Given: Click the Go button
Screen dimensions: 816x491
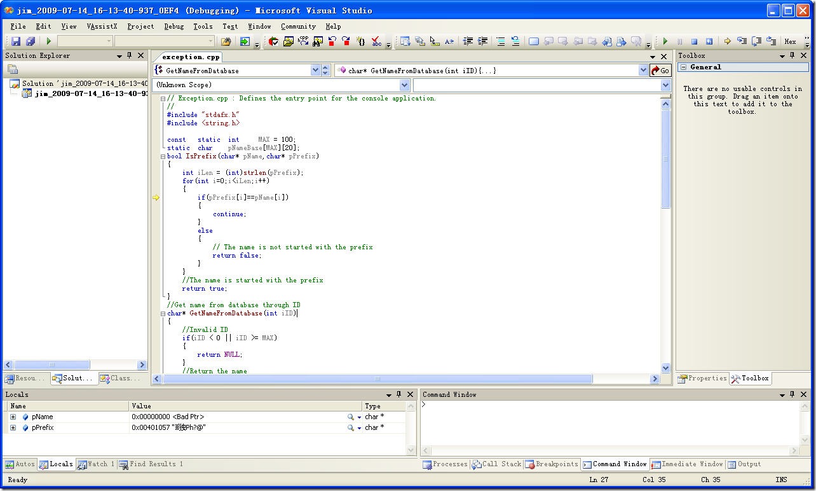Looking at the screenshot, I should (660, 71).
